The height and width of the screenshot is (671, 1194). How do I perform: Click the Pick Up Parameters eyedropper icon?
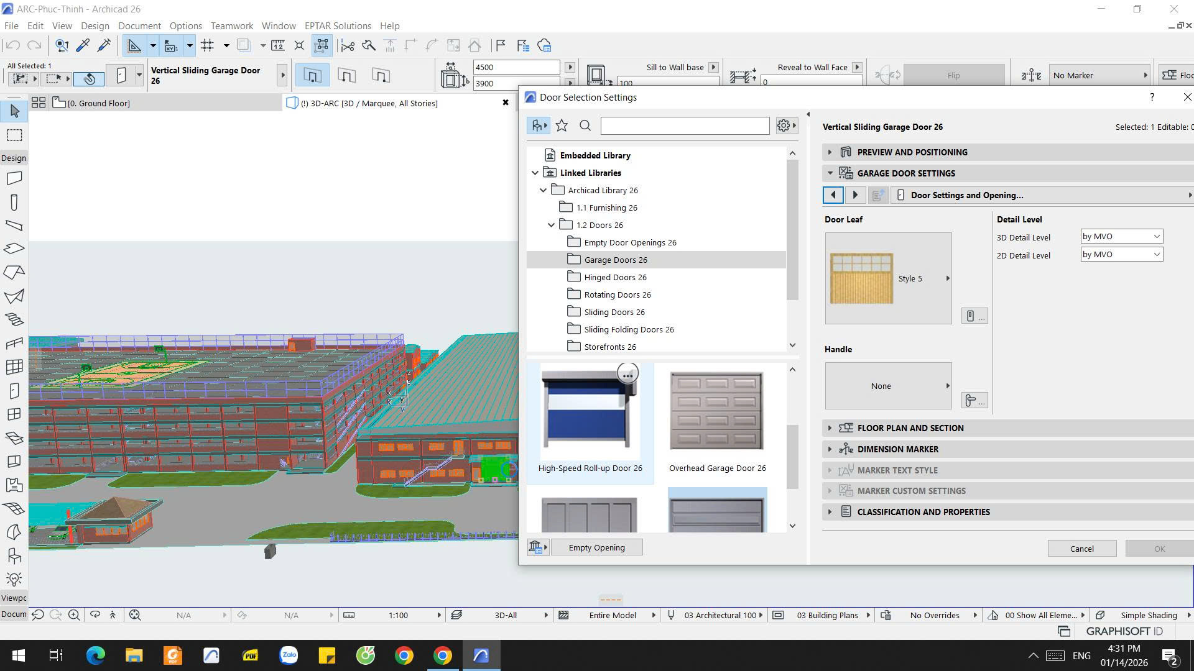click(83, 45)
